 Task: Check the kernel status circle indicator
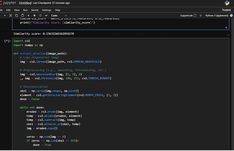[x=231, y=15]
